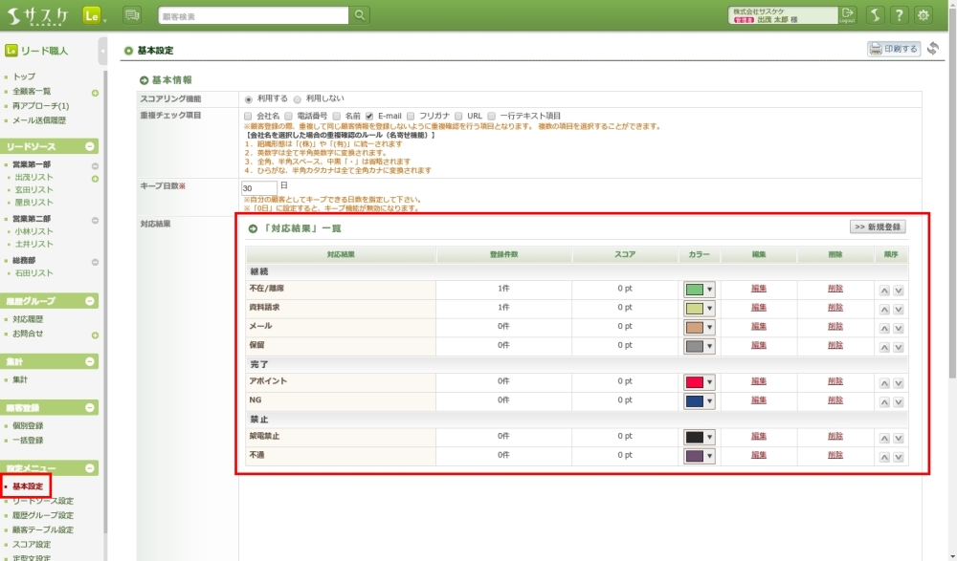Uncheck the E-mail duplicate check box

[x=369, y=116]
